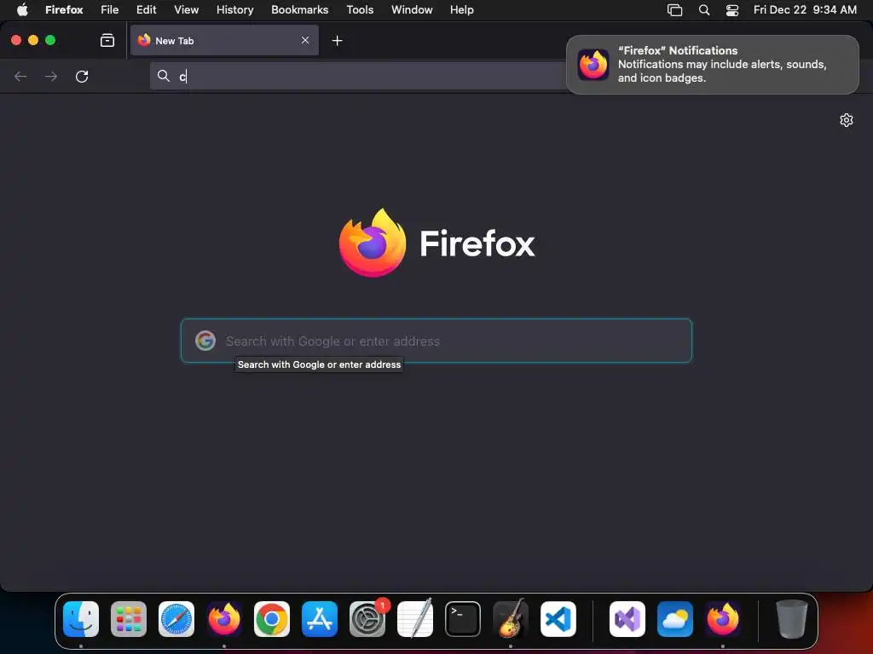Open the Apple menu
This screenshot has width=873, height=654.
pos(22,9)
